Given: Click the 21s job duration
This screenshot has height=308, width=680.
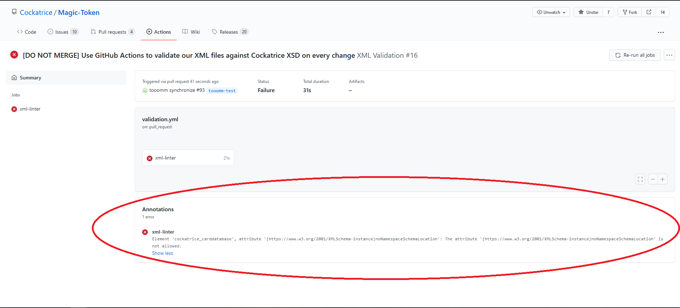Looking at the screenshot, I should (227, 158).
